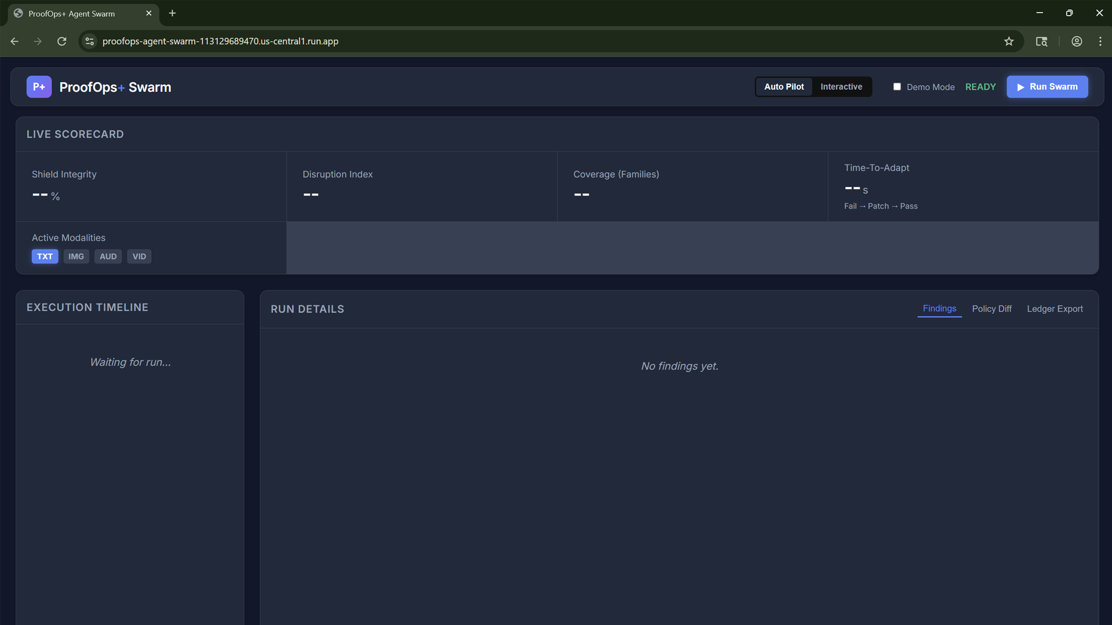
Task: Toggle the TXT modality chip
Action: pos(45,256)
